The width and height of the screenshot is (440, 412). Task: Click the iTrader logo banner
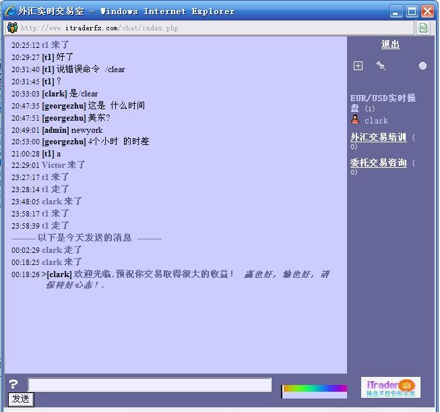coord(390,387)
